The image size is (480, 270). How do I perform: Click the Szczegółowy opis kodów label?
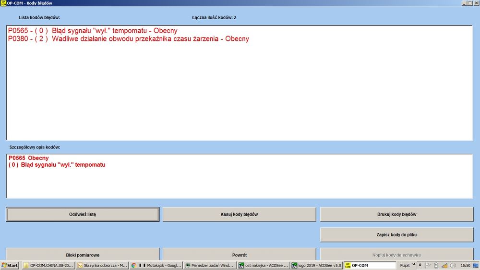coord(35,147)
